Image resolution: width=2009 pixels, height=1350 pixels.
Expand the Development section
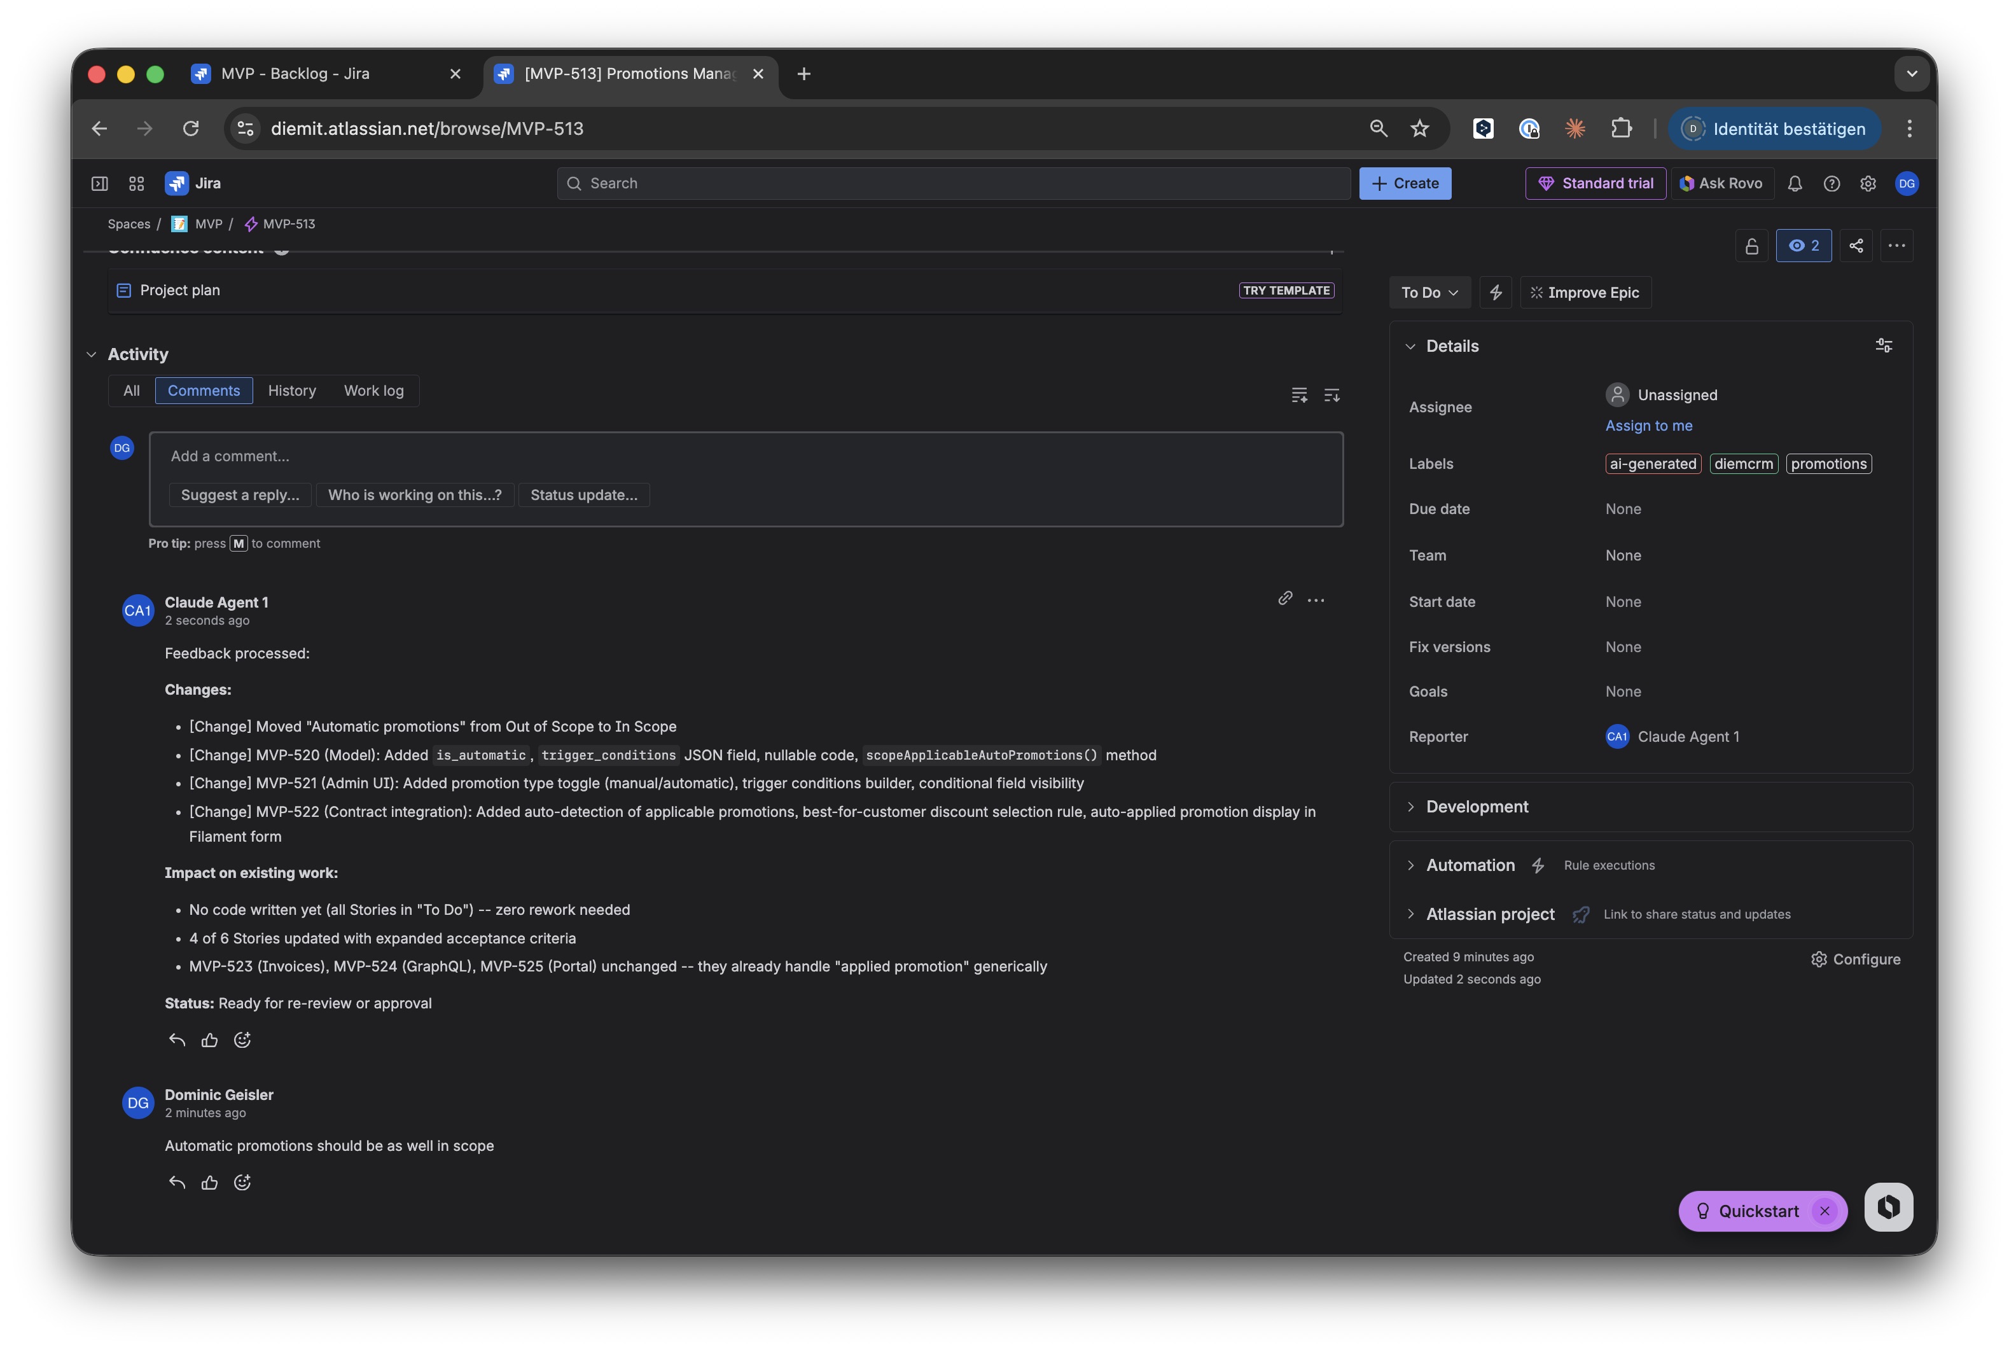(1411, 806)
